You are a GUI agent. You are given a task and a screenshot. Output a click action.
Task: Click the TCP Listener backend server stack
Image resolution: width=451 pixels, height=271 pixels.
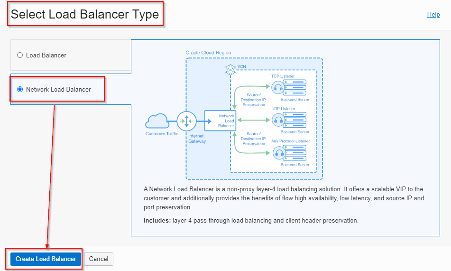(x=295, y=88)
